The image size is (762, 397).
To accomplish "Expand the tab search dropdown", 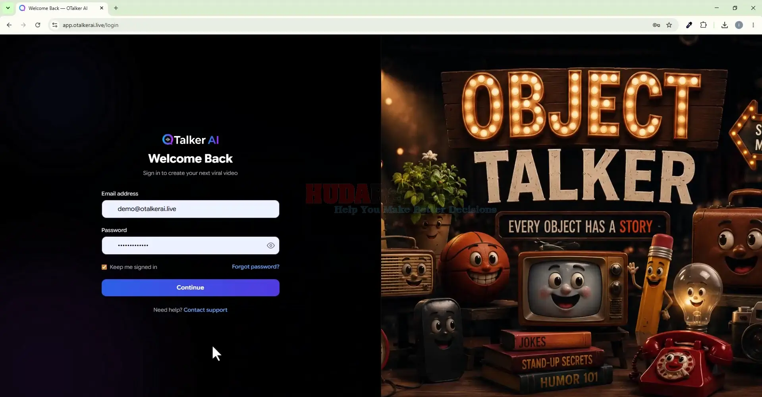I will click(8, 8).
